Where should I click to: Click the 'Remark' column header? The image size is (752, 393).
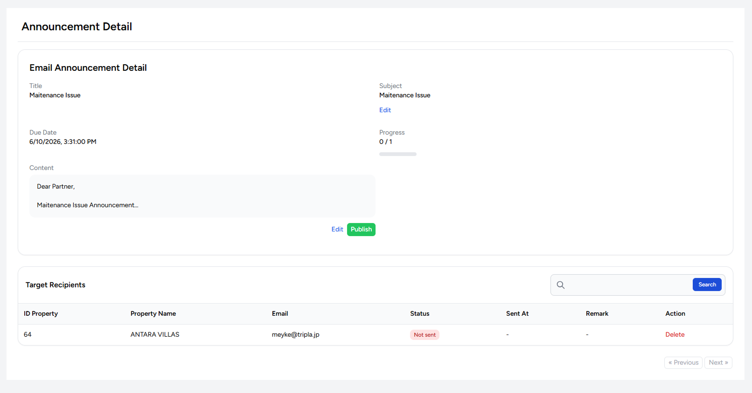coord(597,314)
